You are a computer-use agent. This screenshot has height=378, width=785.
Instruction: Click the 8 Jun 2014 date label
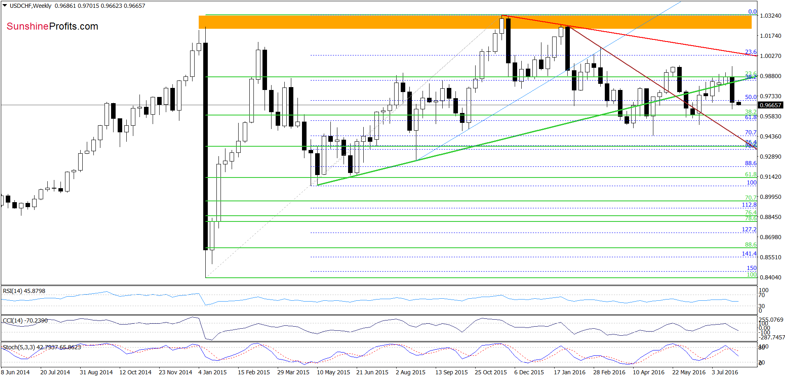click(x=15, y=372)
